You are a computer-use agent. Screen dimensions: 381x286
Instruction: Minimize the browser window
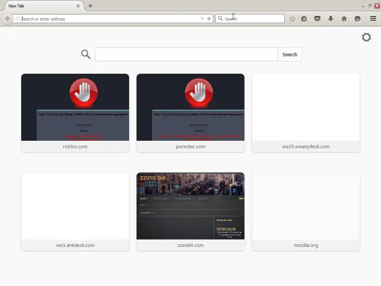[363, 6]
